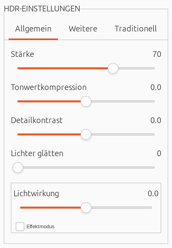Click the Detailkontrast value field
The image size is (172, 248).
tap(156, 120)
